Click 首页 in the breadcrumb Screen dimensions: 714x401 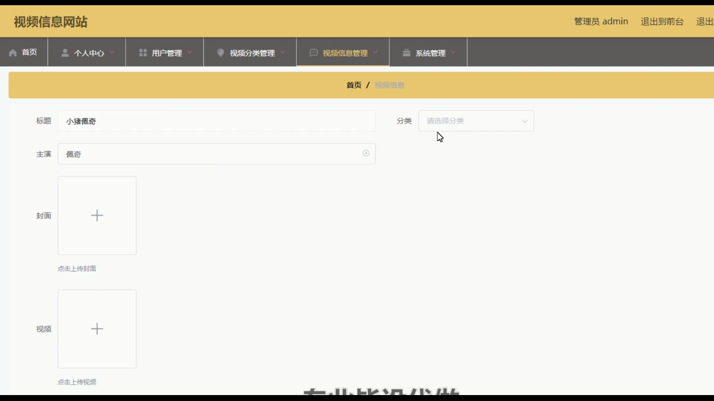point(354,85)
